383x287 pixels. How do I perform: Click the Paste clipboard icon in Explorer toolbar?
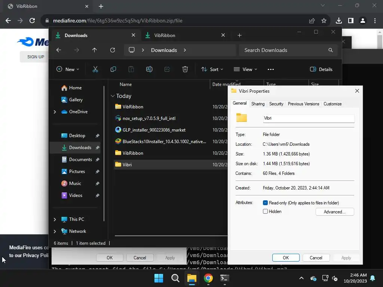(131, 69)
